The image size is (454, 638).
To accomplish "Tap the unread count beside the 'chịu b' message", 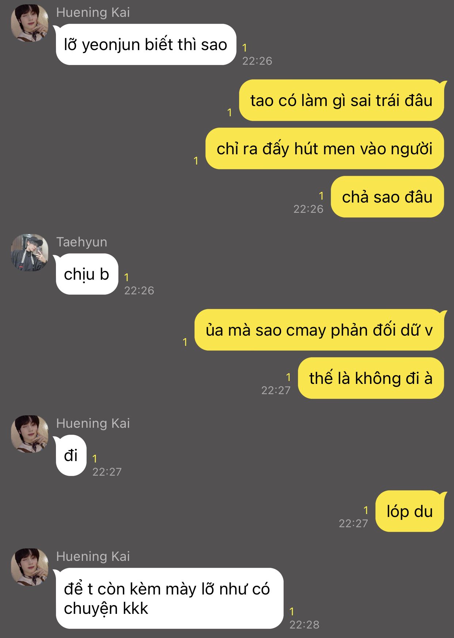I will [126, 278].
